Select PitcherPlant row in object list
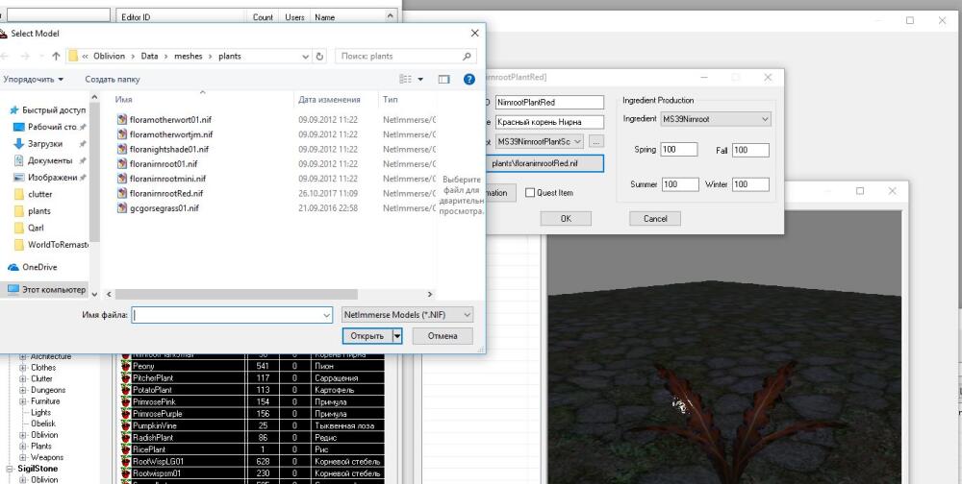 click(x=252, y=378)
